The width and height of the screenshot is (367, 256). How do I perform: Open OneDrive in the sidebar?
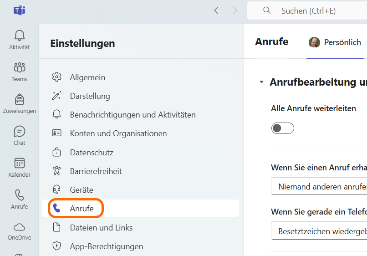[x=19, y=231]
